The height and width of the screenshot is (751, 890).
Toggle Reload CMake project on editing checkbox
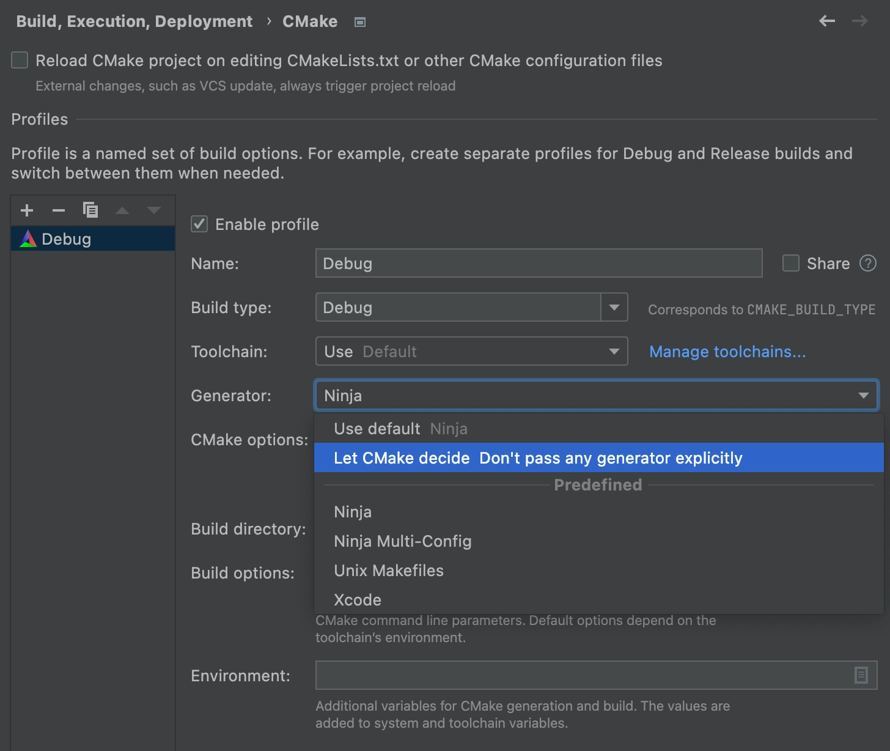pyautogui.click(x=20, y=60)
